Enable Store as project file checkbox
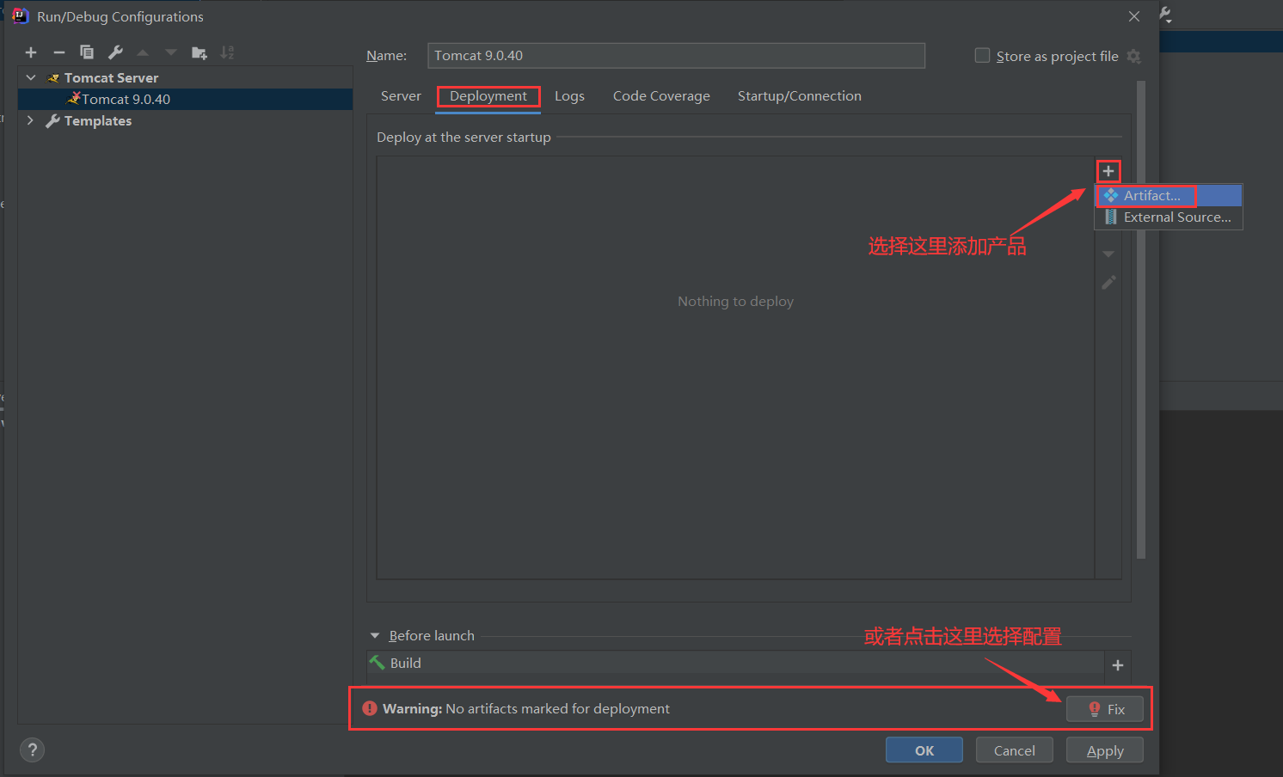The image size is (1283, 777). (982, 56)
